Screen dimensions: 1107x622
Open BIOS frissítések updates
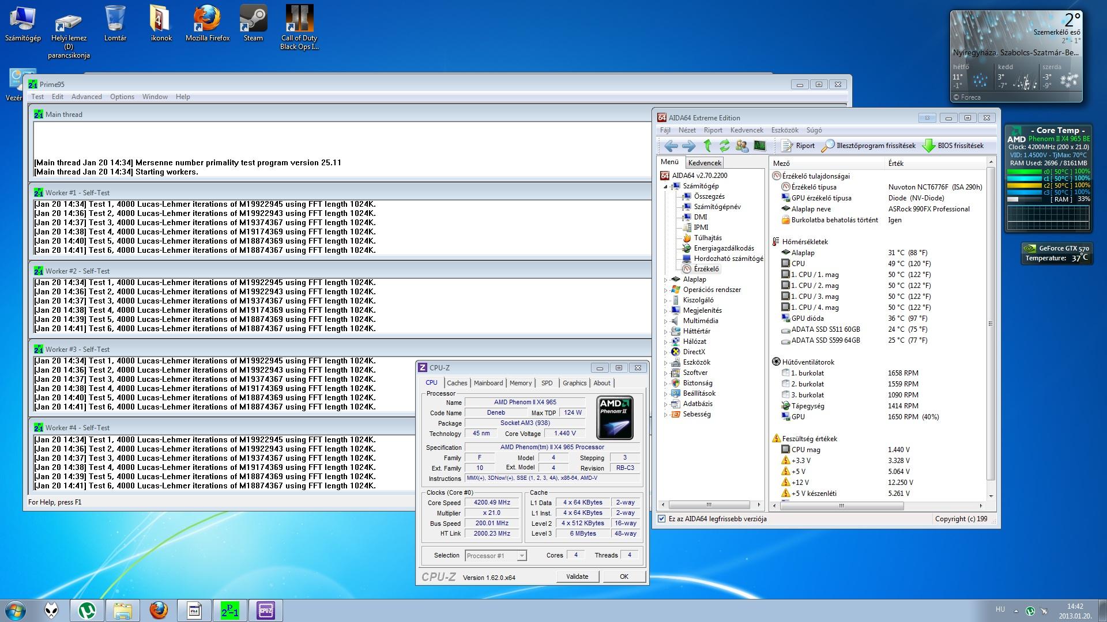953,146
